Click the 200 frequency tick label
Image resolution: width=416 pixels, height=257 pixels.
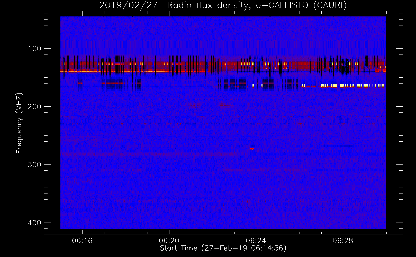pos(34,107)
